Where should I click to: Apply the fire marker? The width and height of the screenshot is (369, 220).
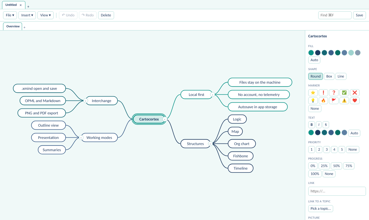click(323, 101)
